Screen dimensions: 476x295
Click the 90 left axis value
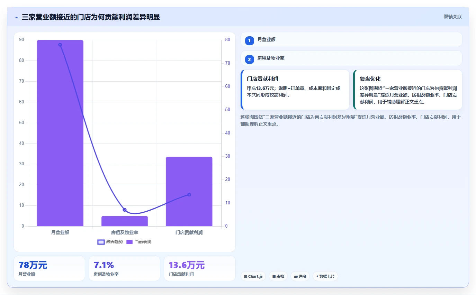click(x=21, y=40)
